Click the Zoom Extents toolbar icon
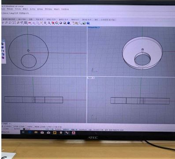Screen dimensions: 175x159 point(14,23)
